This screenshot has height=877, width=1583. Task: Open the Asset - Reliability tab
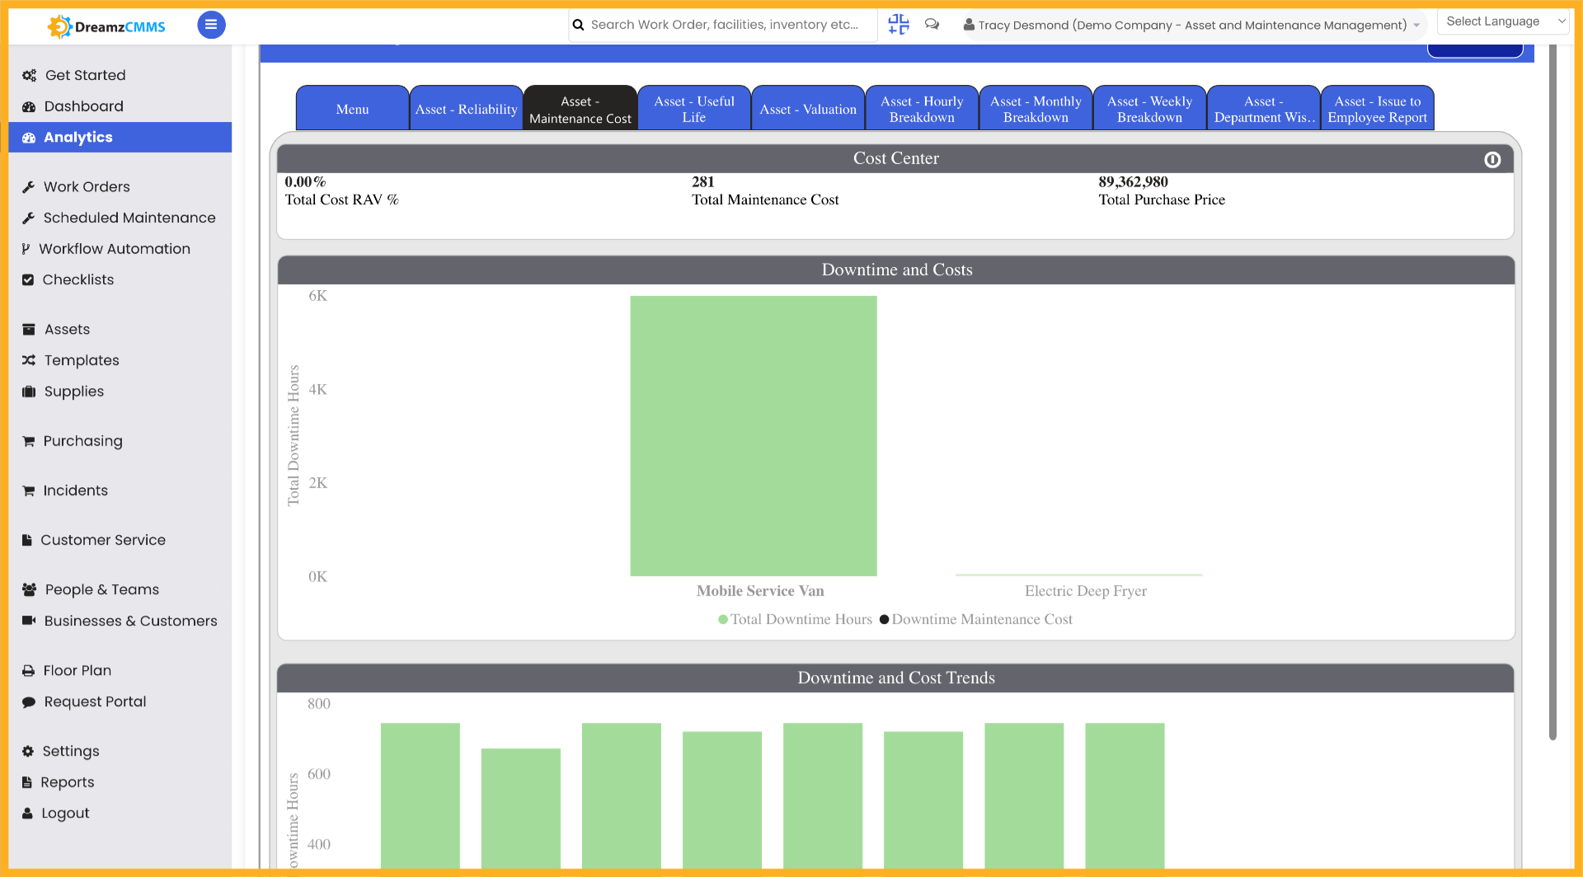pyautogui.click(x=466, y=108)
